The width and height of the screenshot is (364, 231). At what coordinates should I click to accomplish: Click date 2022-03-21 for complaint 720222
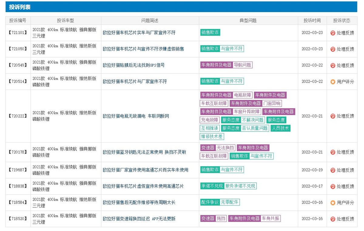312,116
